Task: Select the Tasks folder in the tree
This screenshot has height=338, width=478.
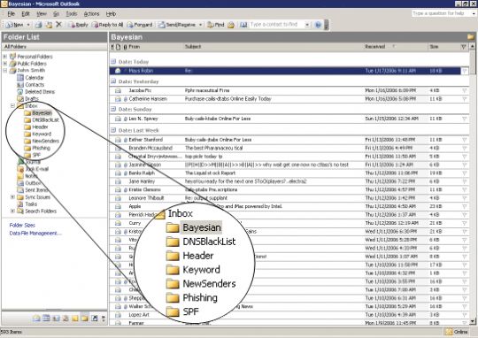Action: coord(27,204)
